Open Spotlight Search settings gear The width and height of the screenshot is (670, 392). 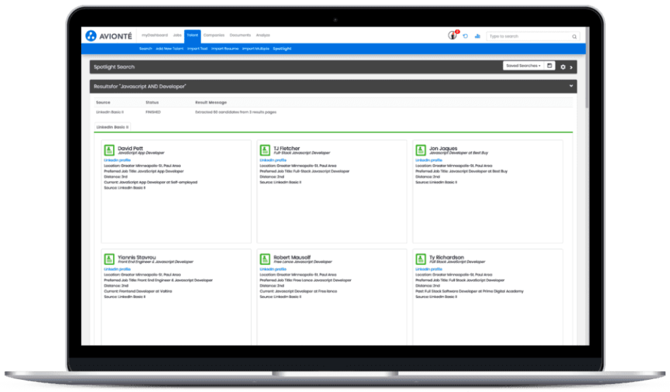click(x=563, y=67)
